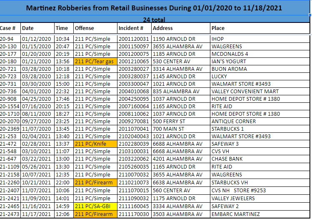Select incident number '2003300047'
Screen dimensions: 312x221
[134, 84]
